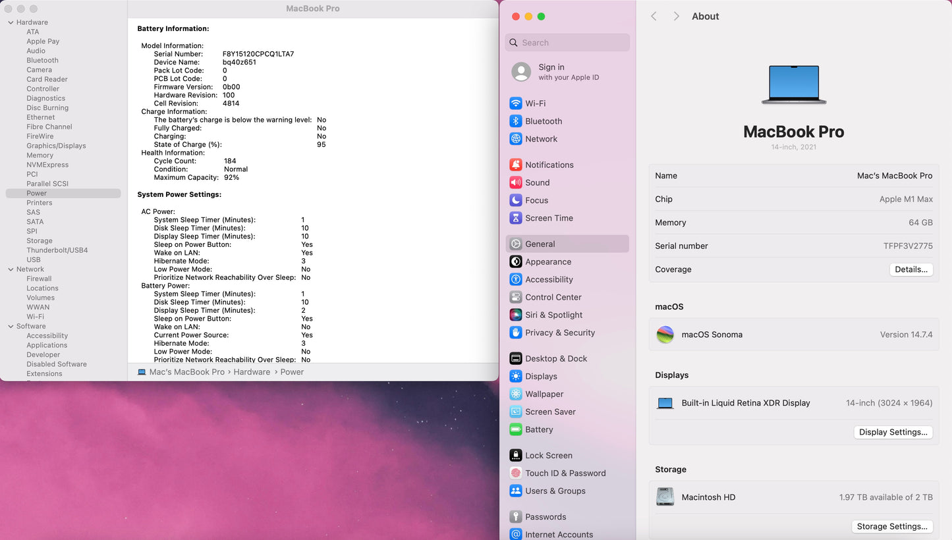Click the coverage Details button
The width and height of the screenshot is (952, 540).
click(911, 269)
